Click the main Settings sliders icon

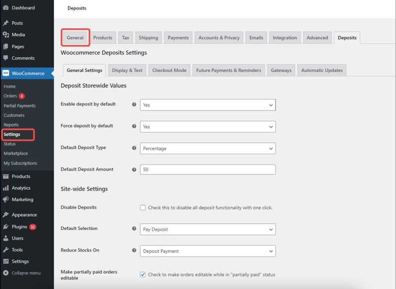point(6,261)
